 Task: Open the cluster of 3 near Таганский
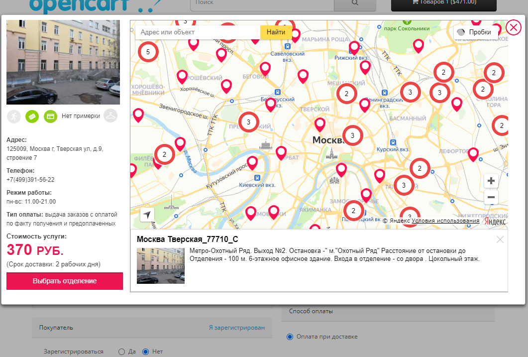(404, 185)
